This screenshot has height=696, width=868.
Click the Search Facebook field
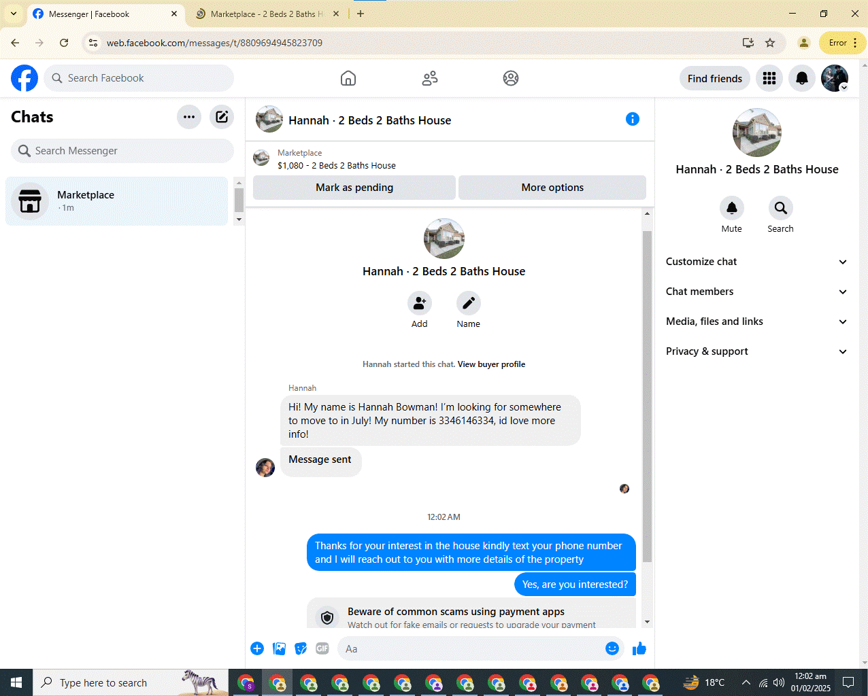[x=139, y=78]
